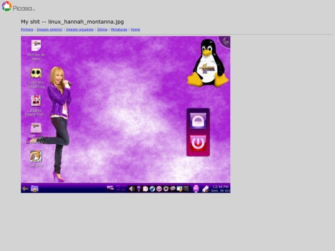This screenshot has height=251, width=335.
Task: Click the eraser pencil taskbar icon
Action: coord(205,188)
